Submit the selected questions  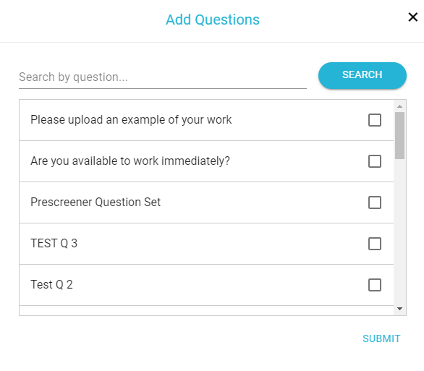(381, 338)
